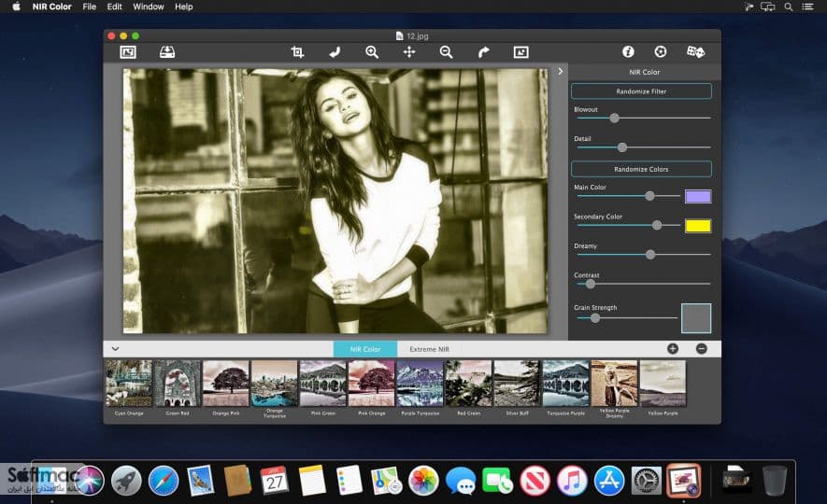
Task: Open the File menu
Action: 89,7
